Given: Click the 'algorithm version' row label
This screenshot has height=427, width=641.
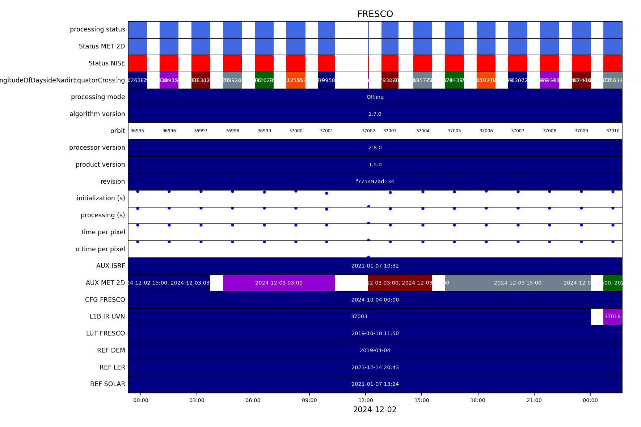Looking at the screenshot, I should [x=97, y=114].
